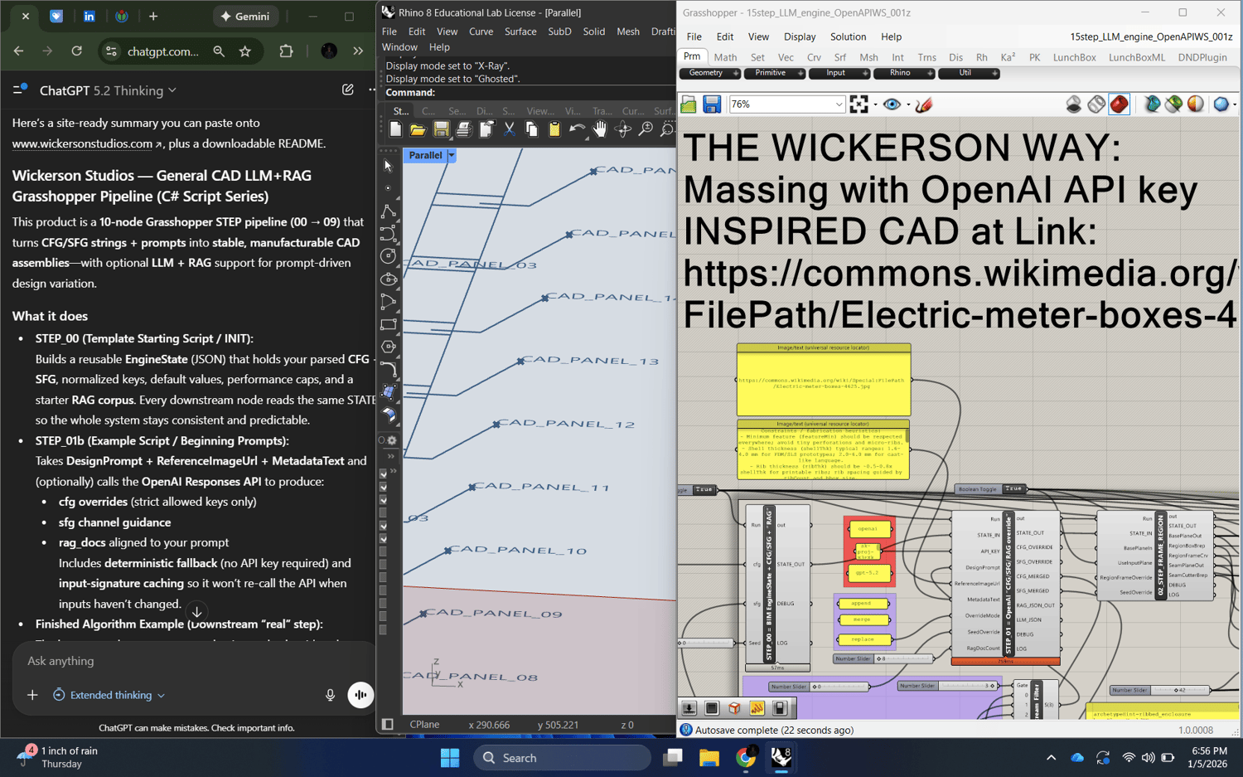Show hidden system tray icons

coord(1051,758)
